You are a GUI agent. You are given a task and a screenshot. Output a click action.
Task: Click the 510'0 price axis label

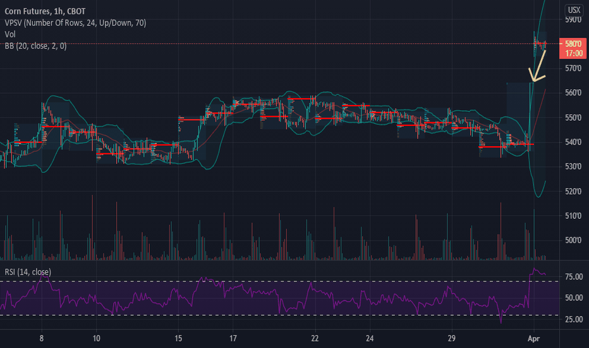click(573, 216)
